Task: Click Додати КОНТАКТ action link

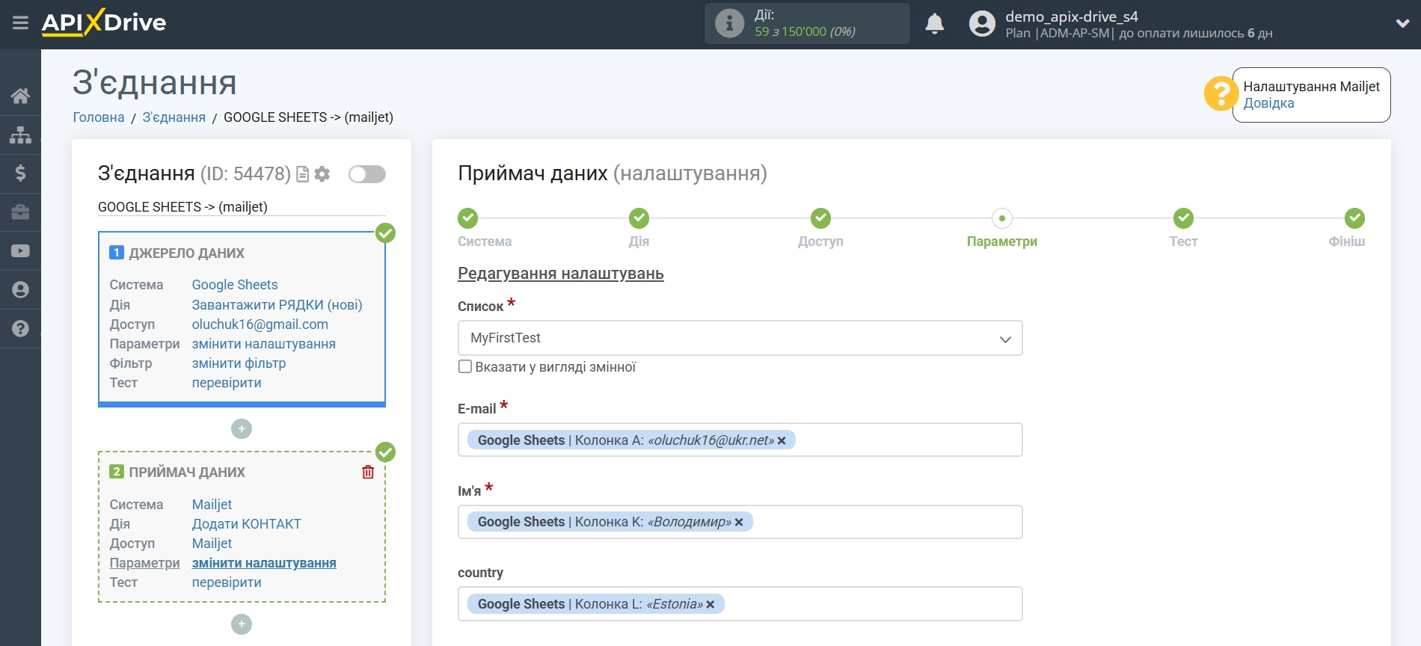Action: [x=247, y=524]
